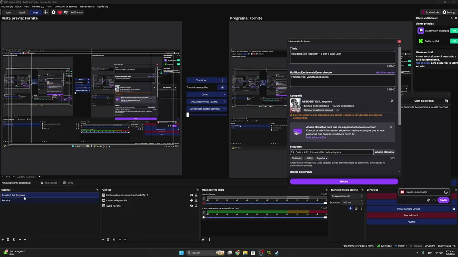Remove selected scene with the trash icon
Screen dimensions: 458x257
8,240
